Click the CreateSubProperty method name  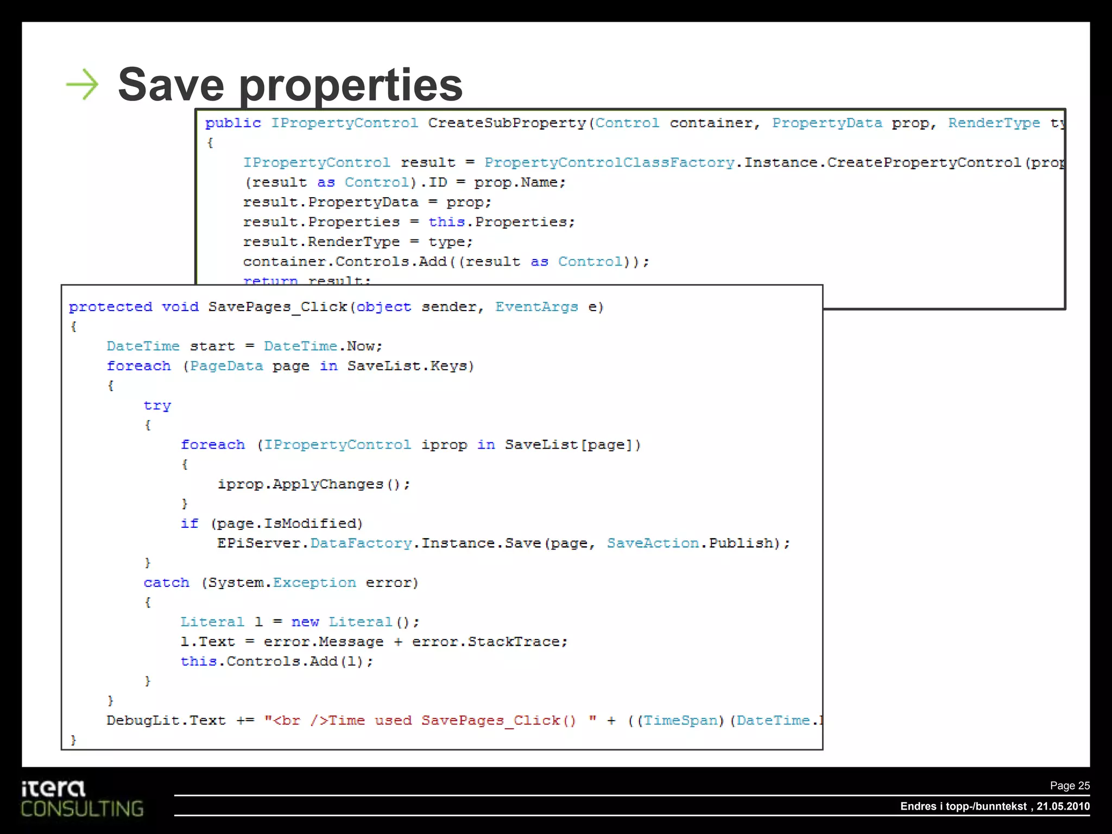click(508, 123)
